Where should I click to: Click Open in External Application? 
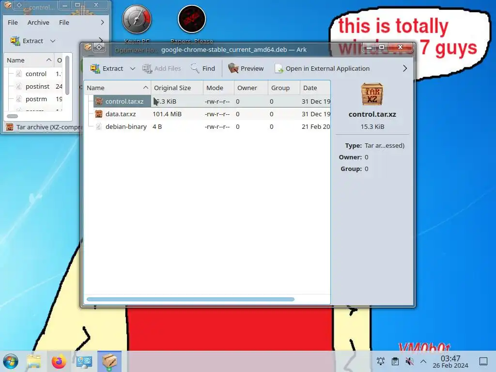[322, 68]
